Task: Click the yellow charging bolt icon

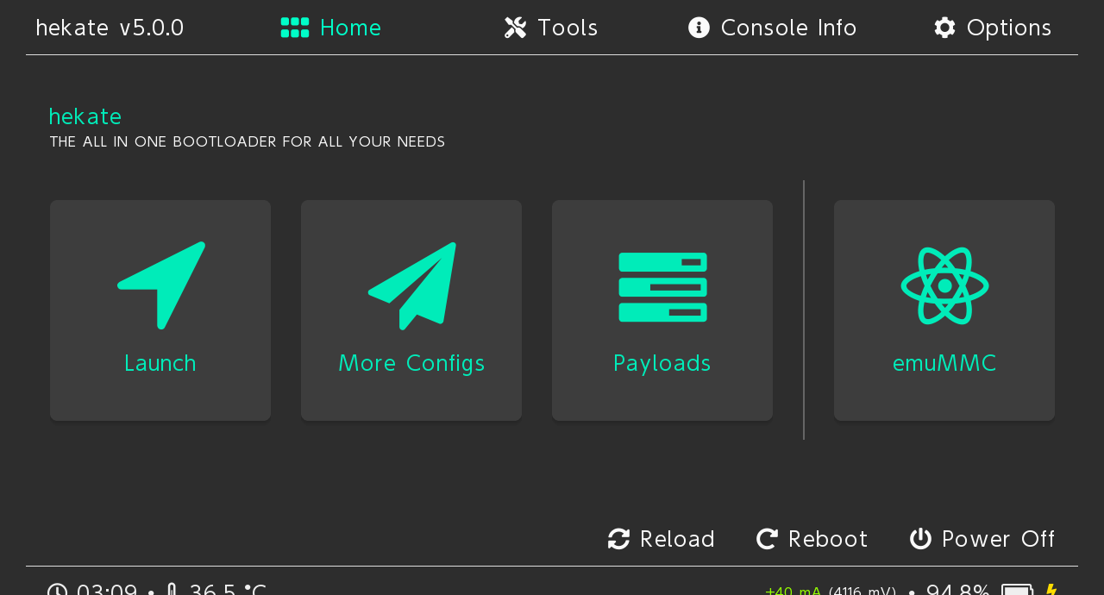Action: point(1051,590)
